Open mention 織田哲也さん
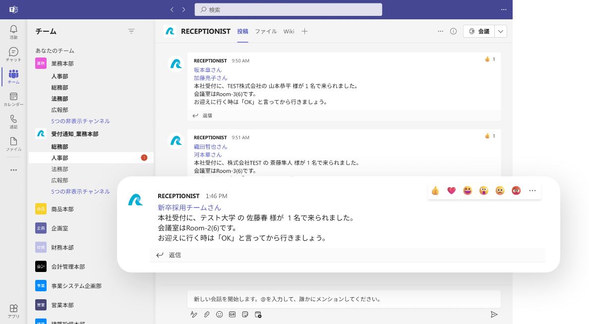The height and width of the screenshot is (324, 589). (211, 147)
